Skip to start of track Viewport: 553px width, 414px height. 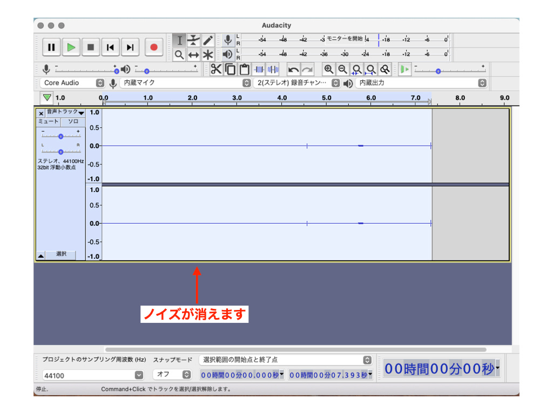click(110, 47)
